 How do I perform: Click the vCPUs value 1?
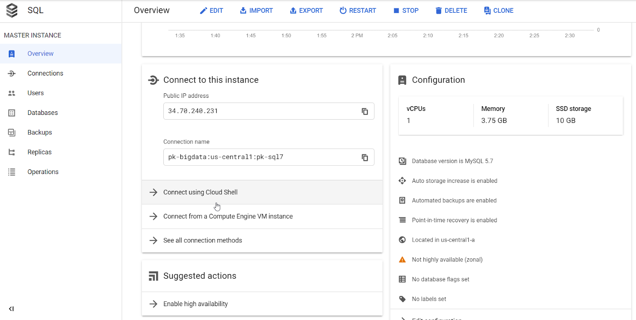(409, 120)
